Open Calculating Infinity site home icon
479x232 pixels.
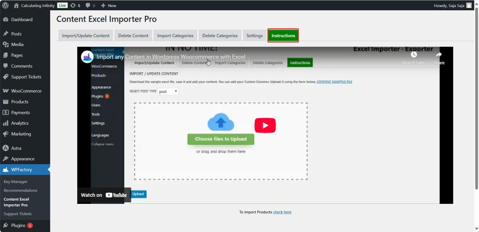coord(16,6)
